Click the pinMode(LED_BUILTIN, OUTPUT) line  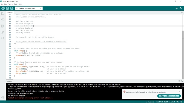coord(29,55)
